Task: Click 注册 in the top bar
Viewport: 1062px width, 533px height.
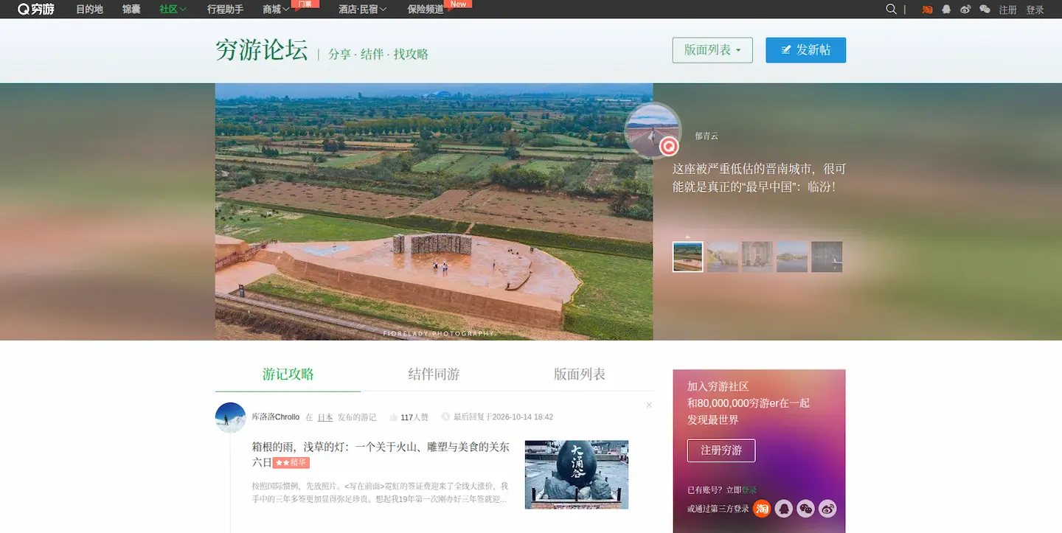Action: point(1007,10)
